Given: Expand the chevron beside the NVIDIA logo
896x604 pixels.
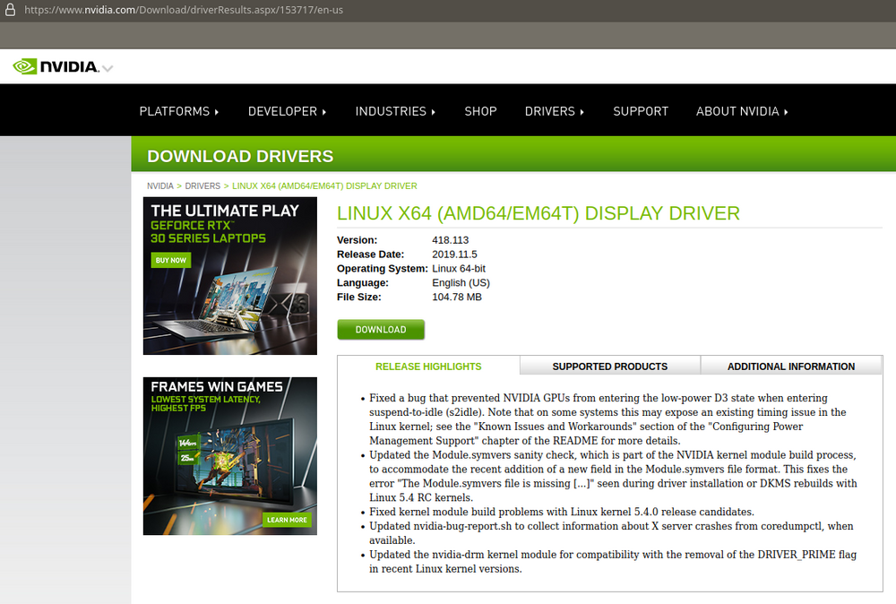Looking at the screenshot, I should (x=108, y=69).
